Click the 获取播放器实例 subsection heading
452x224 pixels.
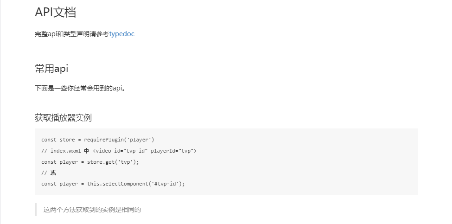(63, 118)
